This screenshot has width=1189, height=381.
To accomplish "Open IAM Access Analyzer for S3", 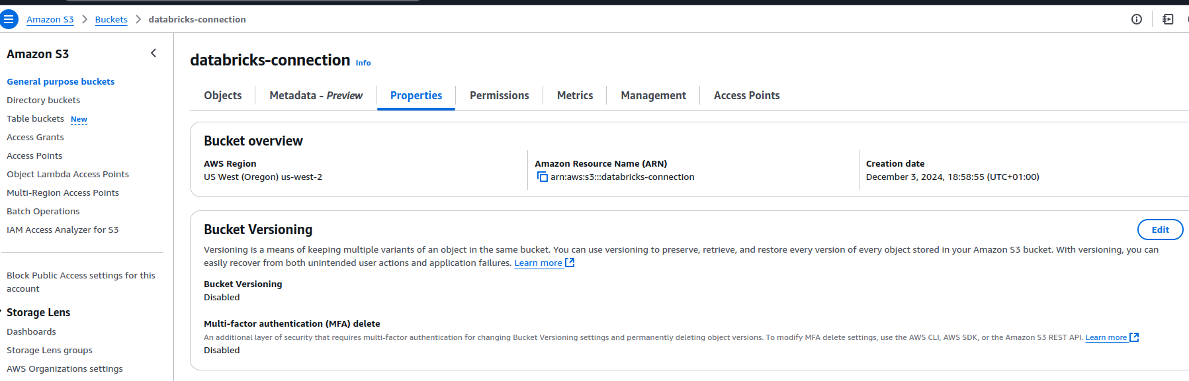I will click(x=63, y=230).
